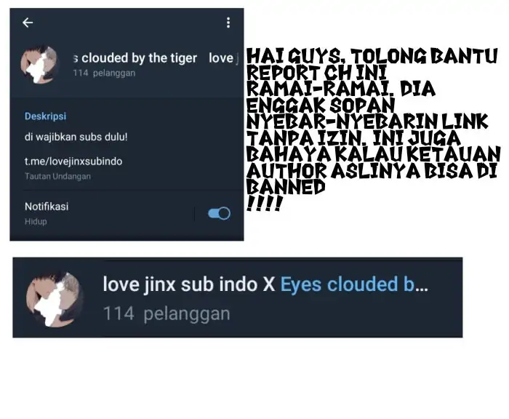Tap the Deskripsi section heading

pyautogui.click(x=45, y=116)
